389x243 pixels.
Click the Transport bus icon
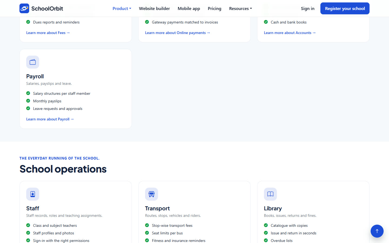152,194
